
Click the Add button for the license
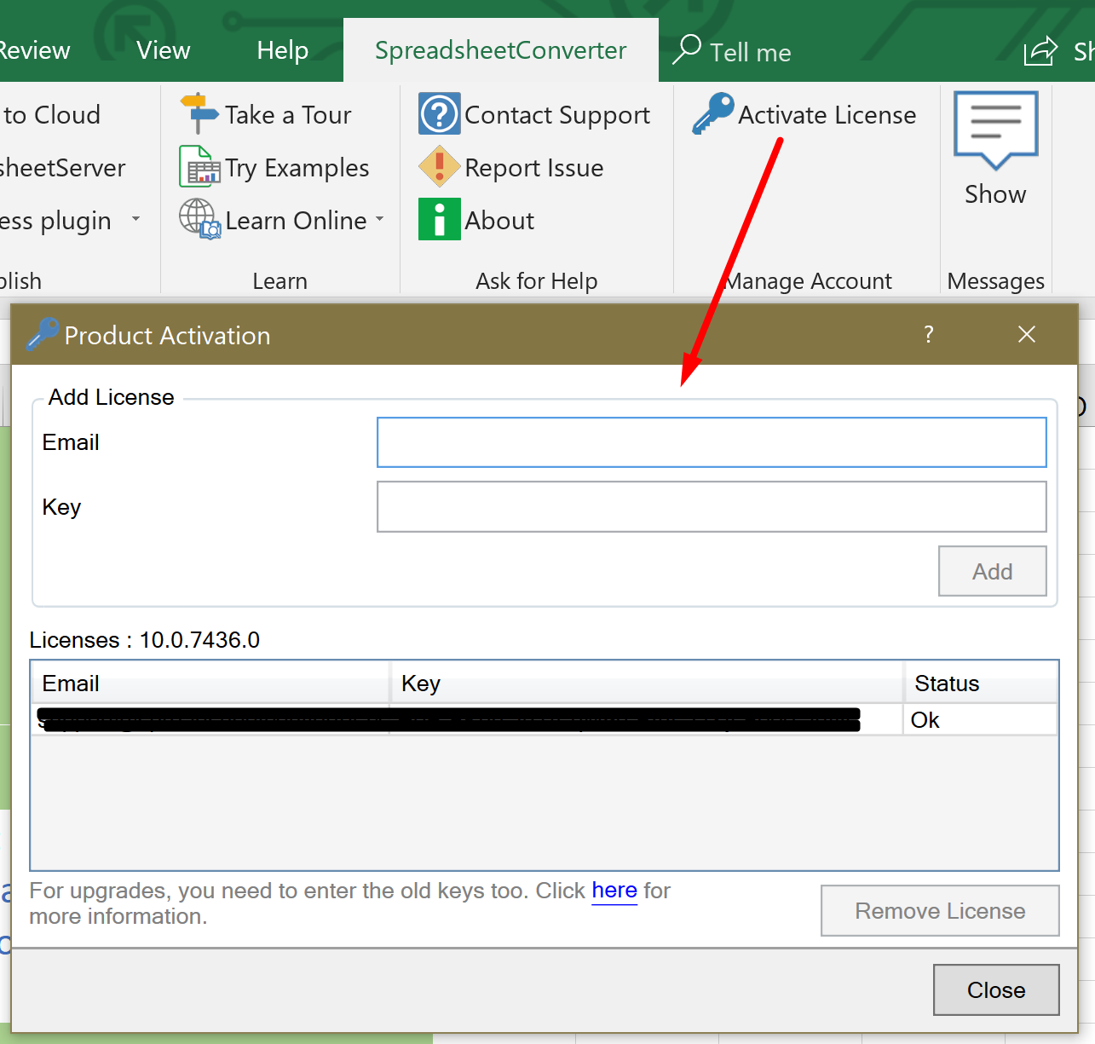tap(993, 571)
